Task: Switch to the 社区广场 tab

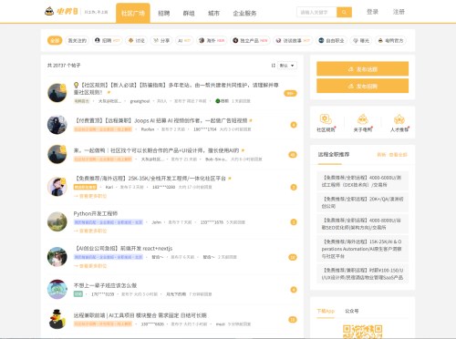Action: click(x=133, y=13)
